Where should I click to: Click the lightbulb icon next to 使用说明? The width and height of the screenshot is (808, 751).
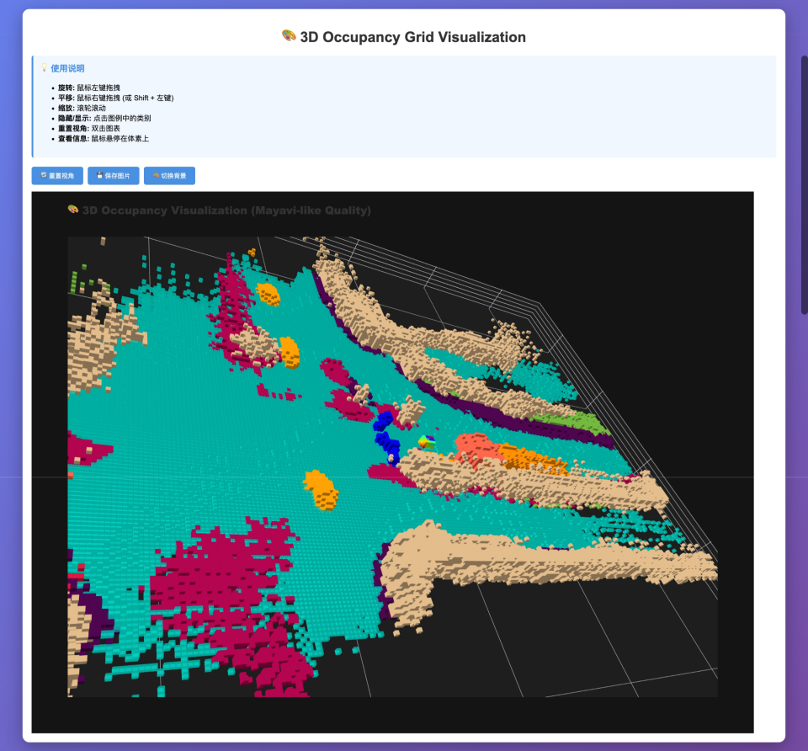(44, 68)
